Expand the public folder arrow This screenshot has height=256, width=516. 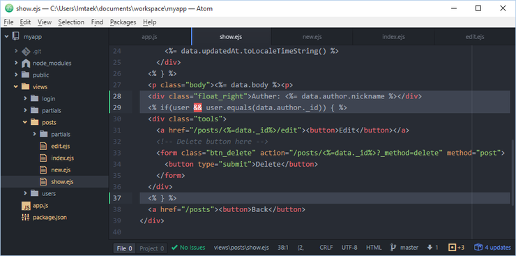point(16,75)
